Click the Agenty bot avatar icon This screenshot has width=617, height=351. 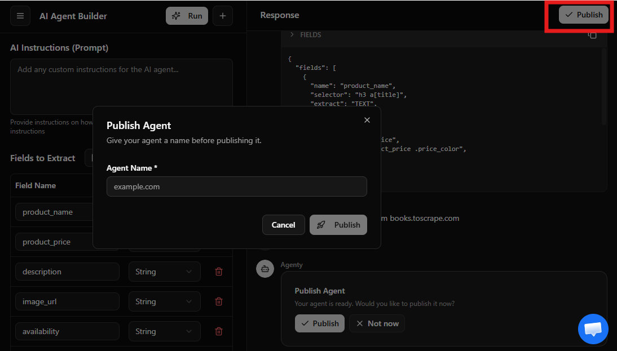265,269
